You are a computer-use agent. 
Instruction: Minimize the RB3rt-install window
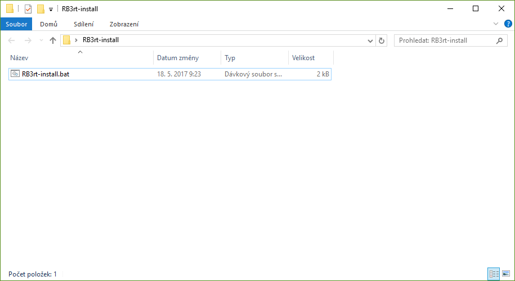pyautogui.click(x=450, y=8)
